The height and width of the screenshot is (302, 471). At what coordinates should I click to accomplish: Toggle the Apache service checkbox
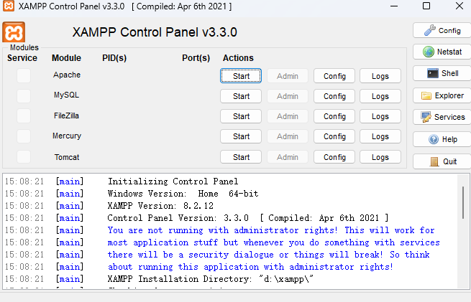24,75
